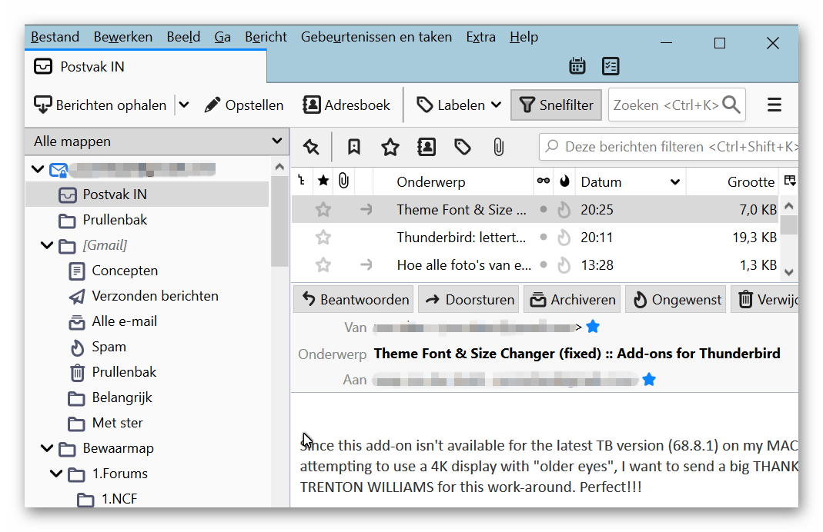Filter messages by tags icon

tap(463, 148)
